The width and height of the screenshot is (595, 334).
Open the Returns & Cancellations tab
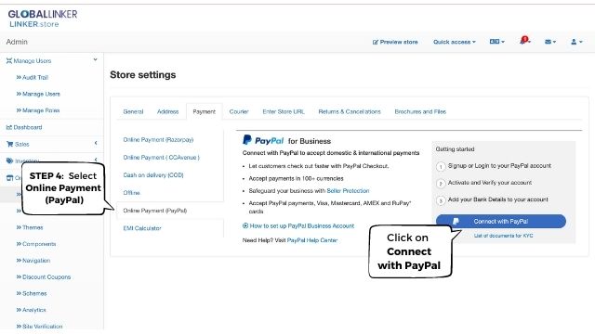[x=350, y=111]
